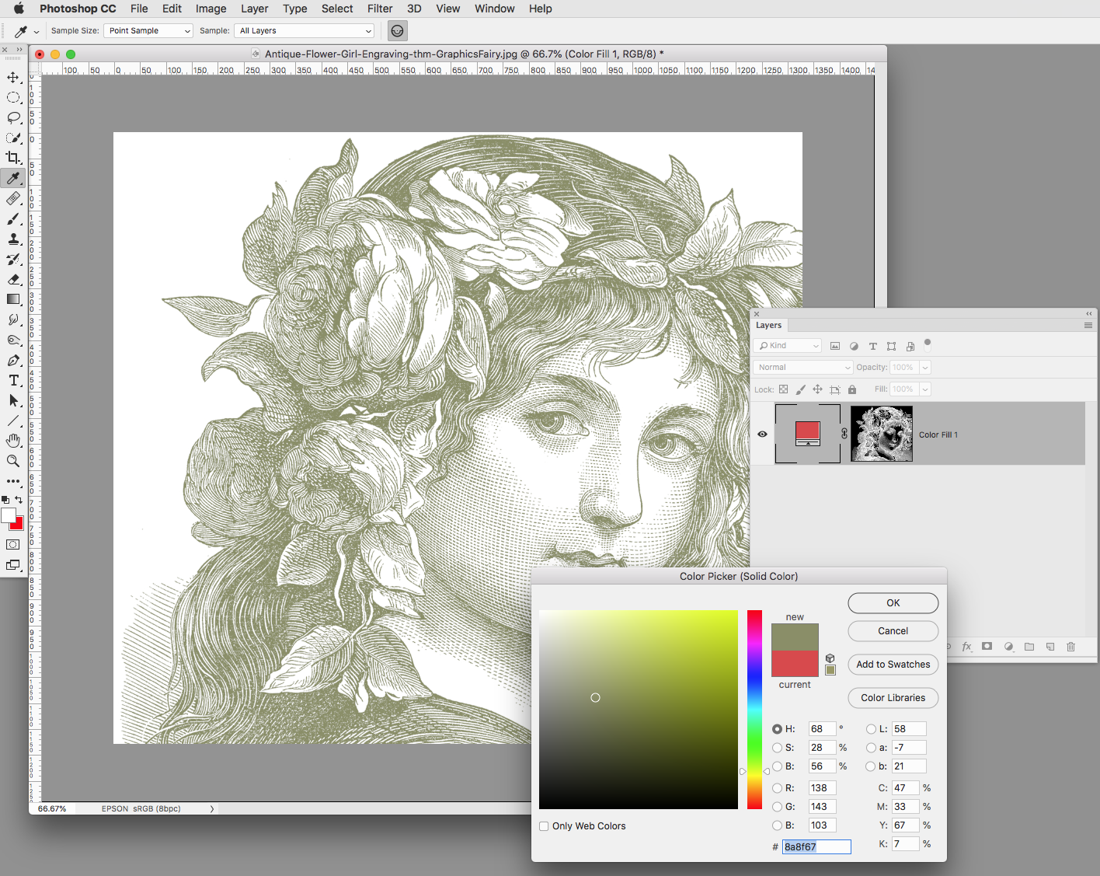The image size is (1100, 876).
Task: Open the Photoshop CC application menu
Action: [78, 9]
